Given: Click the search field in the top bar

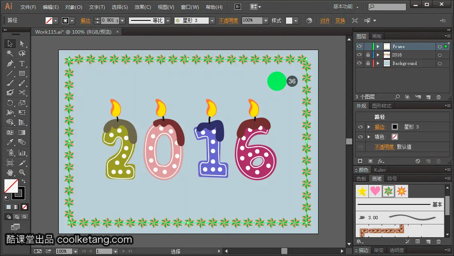Looking at the screenshot, I should click(x=387, y=7).
